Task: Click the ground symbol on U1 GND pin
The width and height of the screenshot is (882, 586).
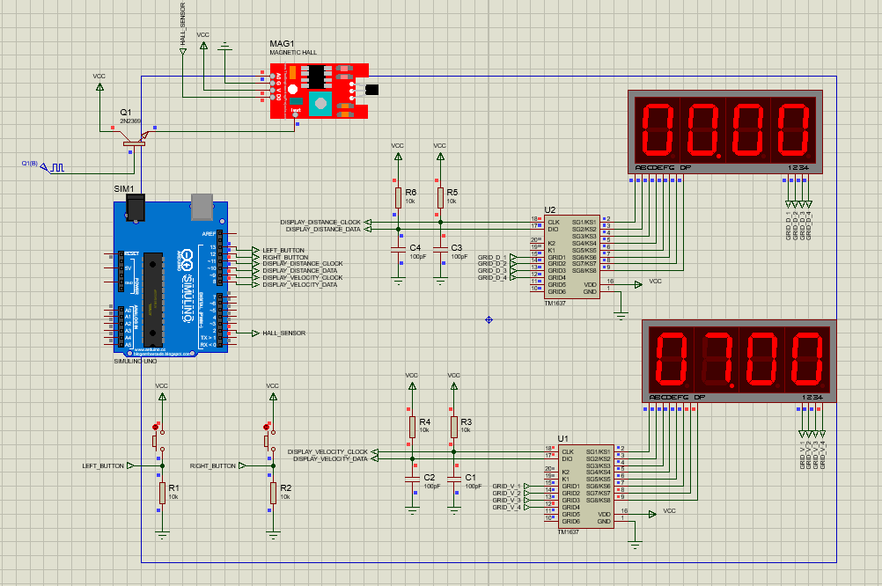Action: [x=635, y=546]
